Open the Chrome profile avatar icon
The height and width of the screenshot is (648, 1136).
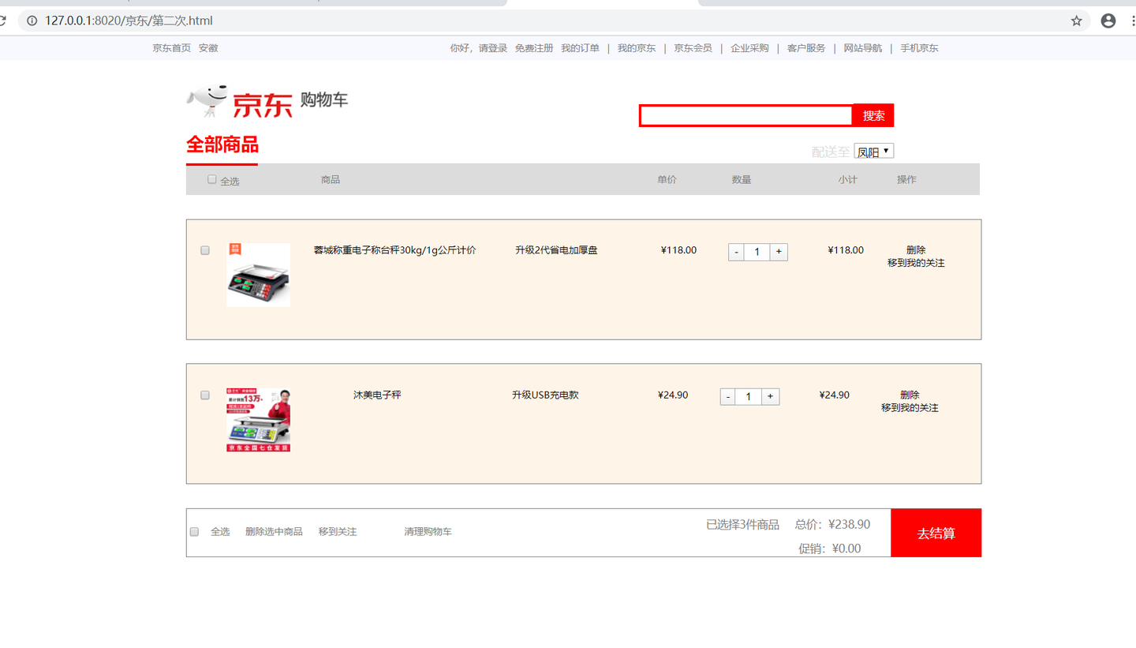point(1108,21)
